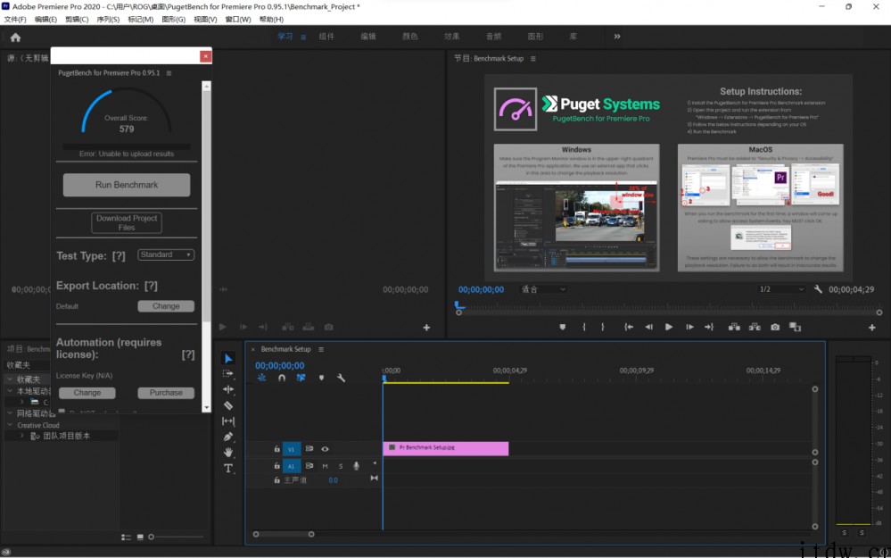Open the 编辑(E) menu

click(x=46, y=20)
